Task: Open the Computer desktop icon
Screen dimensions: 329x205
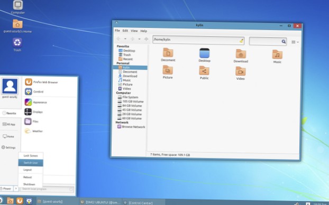Action: (18, 7)
